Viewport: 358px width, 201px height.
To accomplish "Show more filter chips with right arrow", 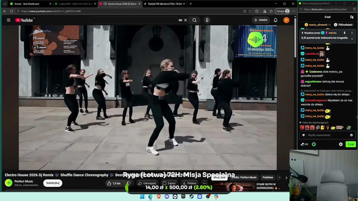I will click(x=286, y=178).
